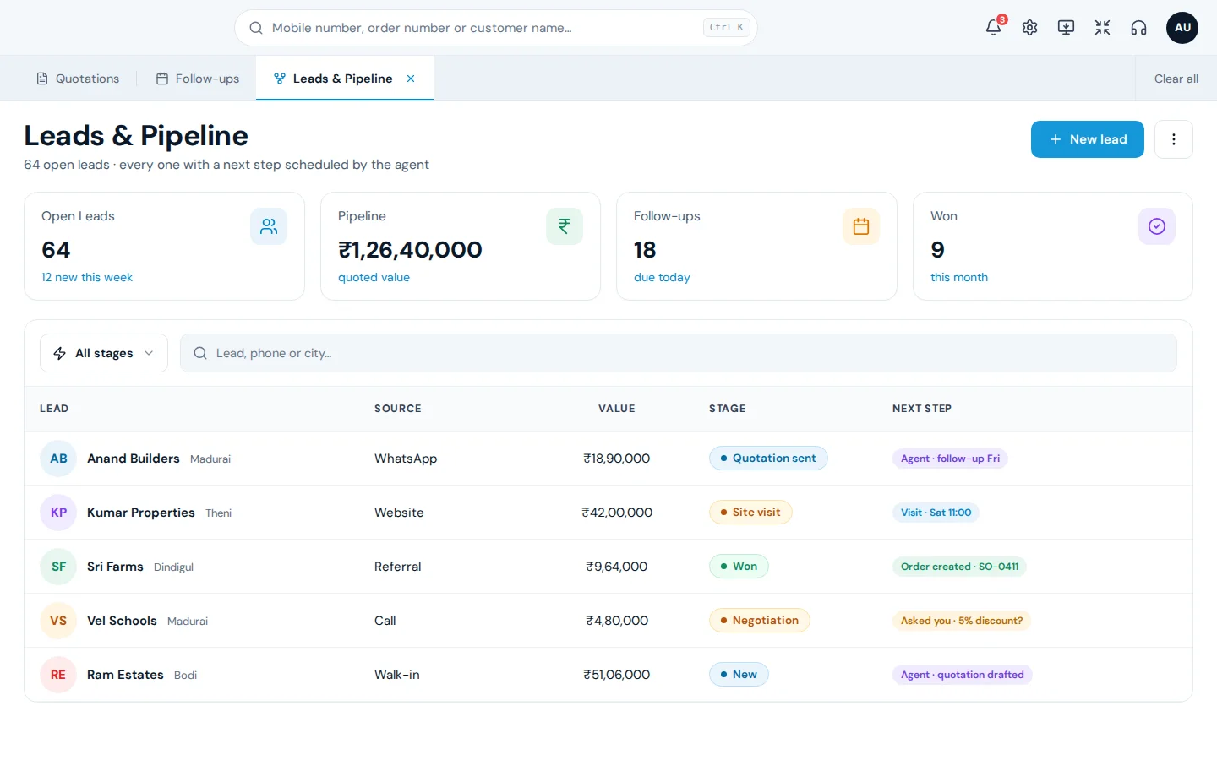Open follow-ups due today link
This screenshot has height=760, width=1217.
tap(662, 277)
